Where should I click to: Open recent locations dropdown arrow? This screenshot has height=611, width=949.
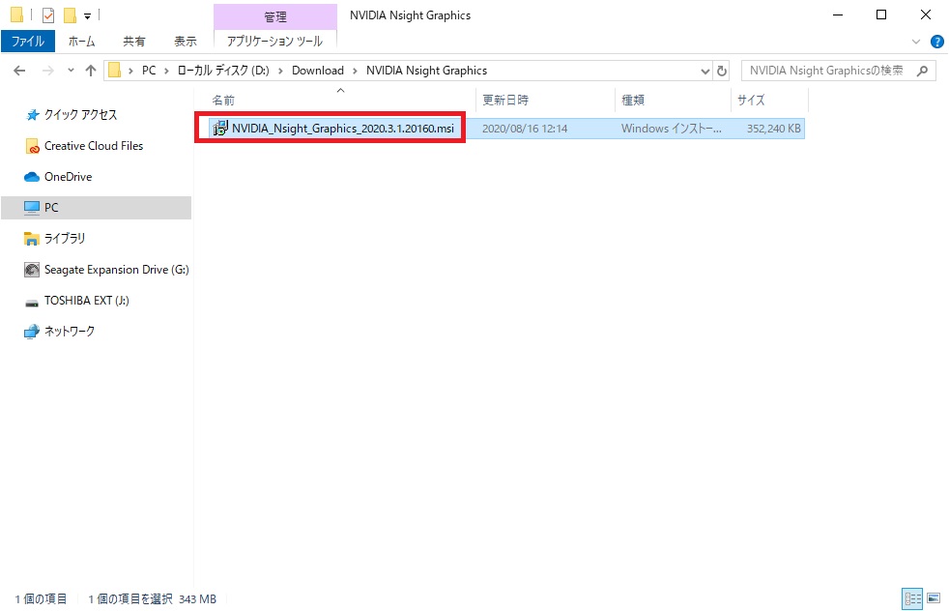click(x=71, y=71)
